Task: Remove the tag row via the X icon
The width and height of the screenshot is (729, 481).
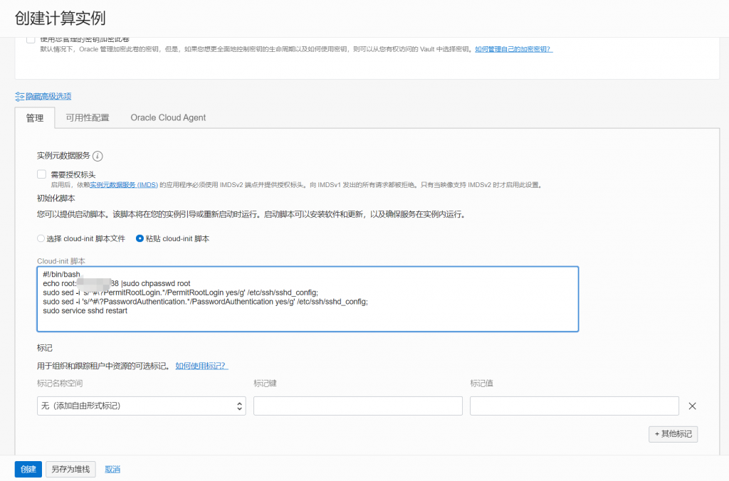Action: click(692, 406)
